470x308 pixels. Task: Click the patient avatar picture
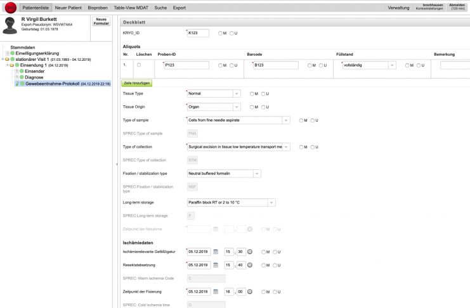tap(10, 26)
